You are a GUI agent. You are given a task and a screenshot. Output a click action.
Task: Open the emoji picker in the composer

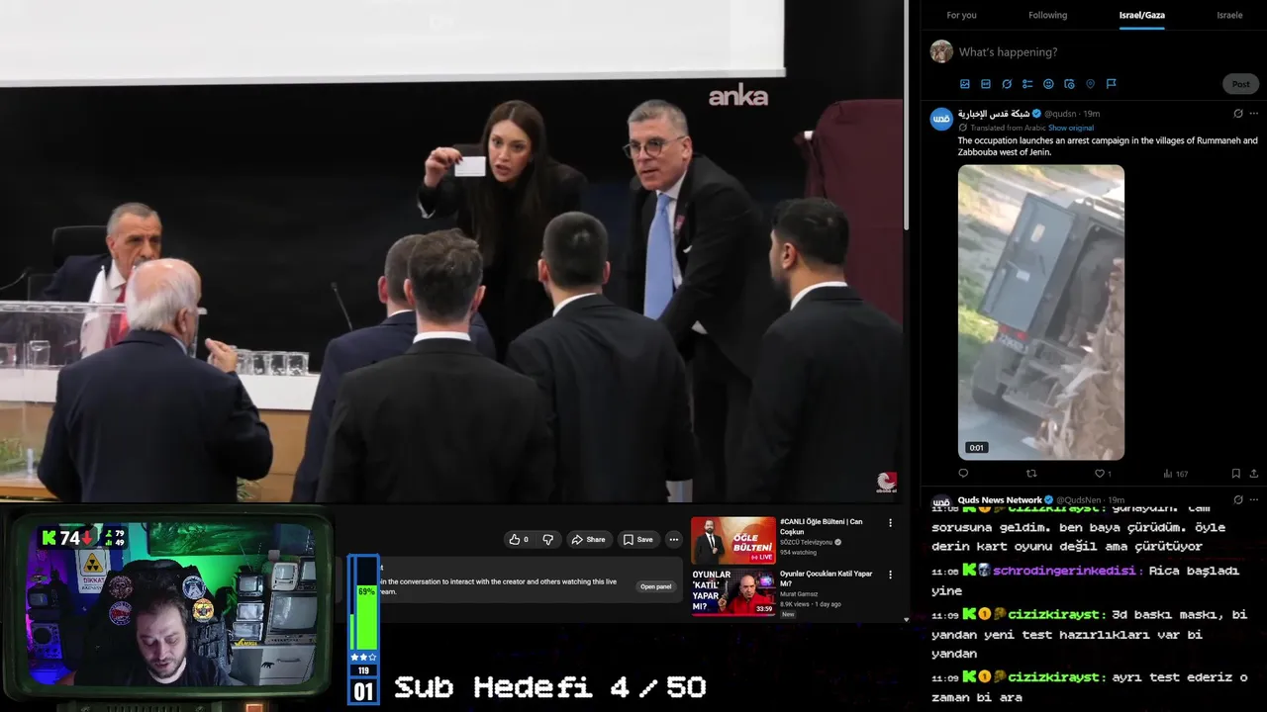click(x=1048, y=84)
